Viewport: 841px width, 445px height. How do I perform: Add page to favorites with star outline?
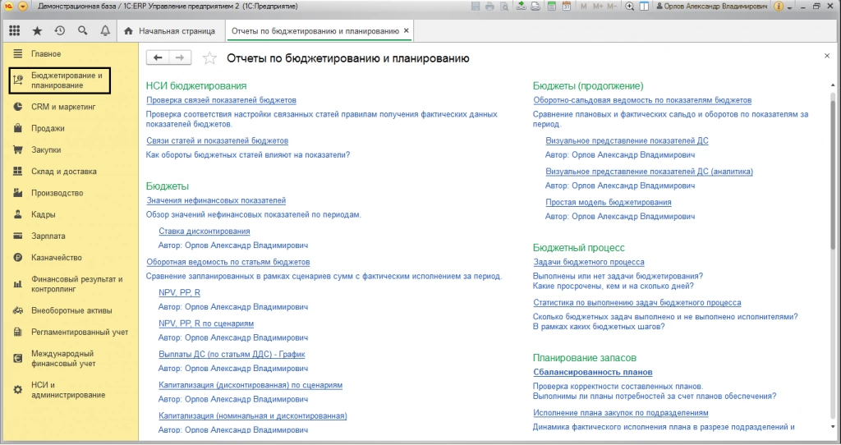[209, 58]
